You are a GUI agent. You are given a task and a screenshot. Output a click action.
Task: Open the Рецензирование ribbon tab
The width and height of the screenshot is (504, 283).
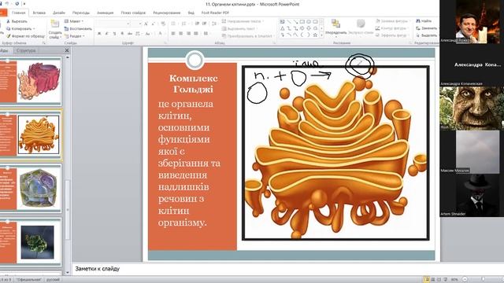(166, 13)
